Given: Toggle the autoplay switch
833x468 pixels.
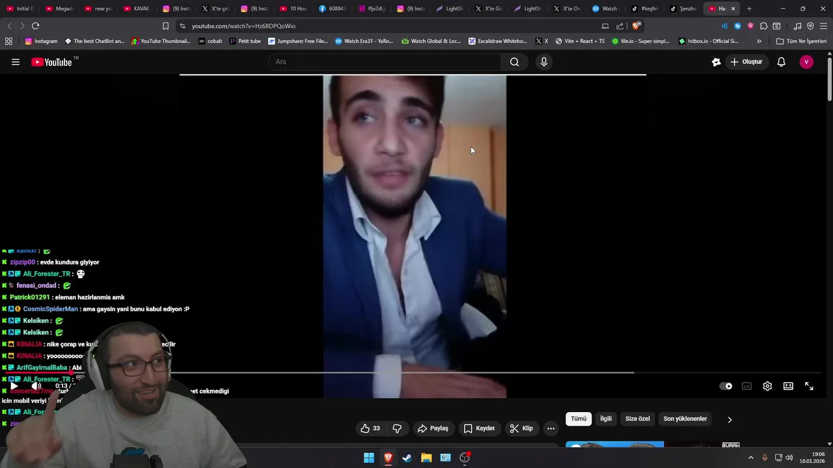Looking at the screenshot, I should click(x=726, y=386).
